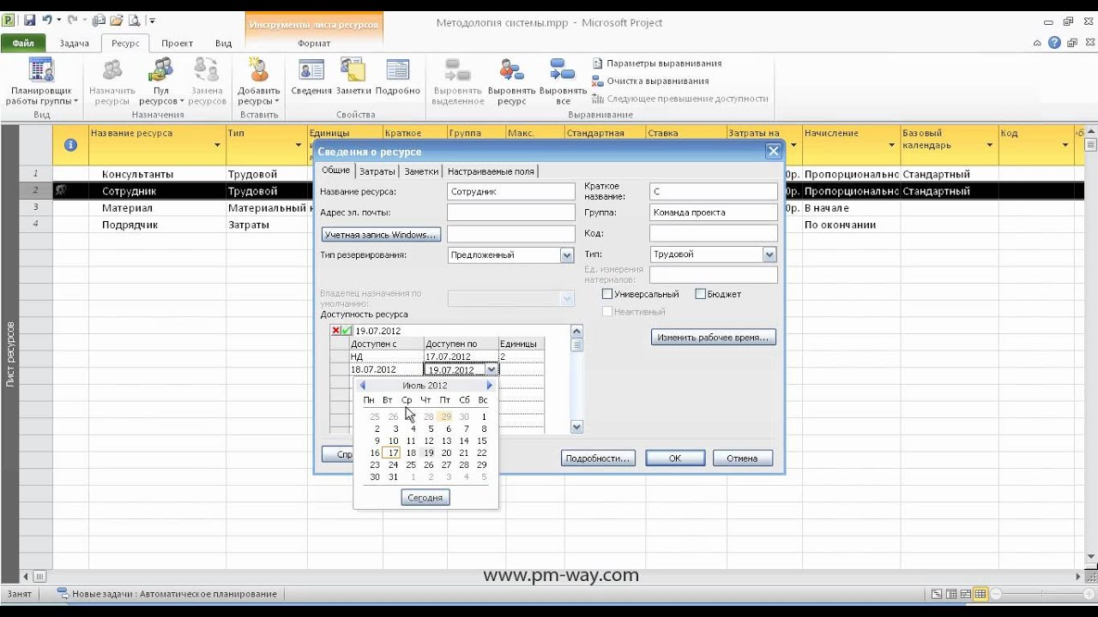Accept the entry with the green check icon
The width and height of the screenshot is (1098, 617).
[346, 331]
